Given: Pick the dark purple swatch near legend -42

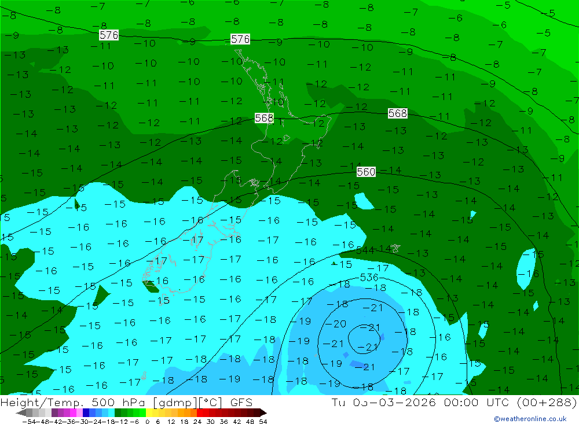Looking at the screenshot, I should point(54,413).
